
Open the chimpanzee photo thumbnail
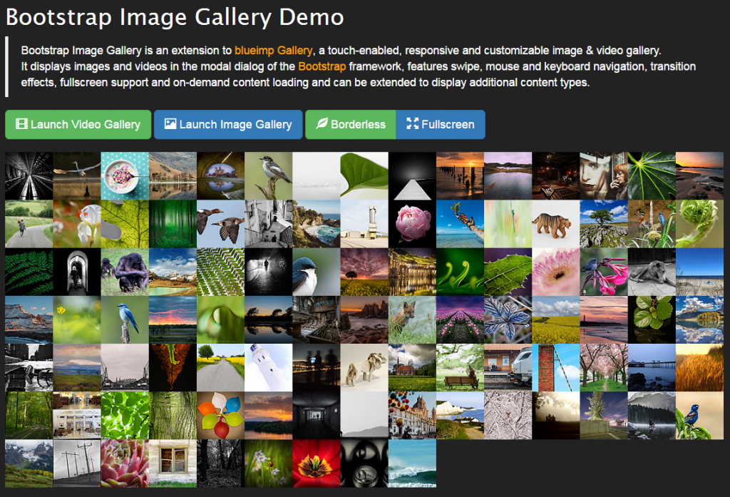125,272
